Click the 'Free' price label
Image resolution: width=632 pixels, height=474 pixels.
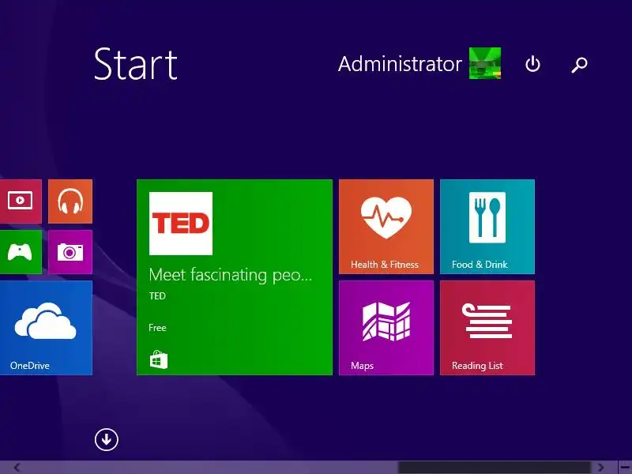[157, 328]
